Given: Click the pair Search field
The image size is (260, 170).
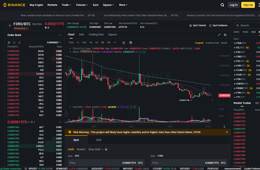Looking at the screenshot, I should tap(247, 26).
